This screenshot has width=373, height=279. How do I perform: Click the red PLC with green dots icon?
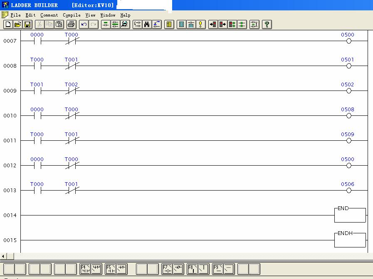click(x=232, y=24)
